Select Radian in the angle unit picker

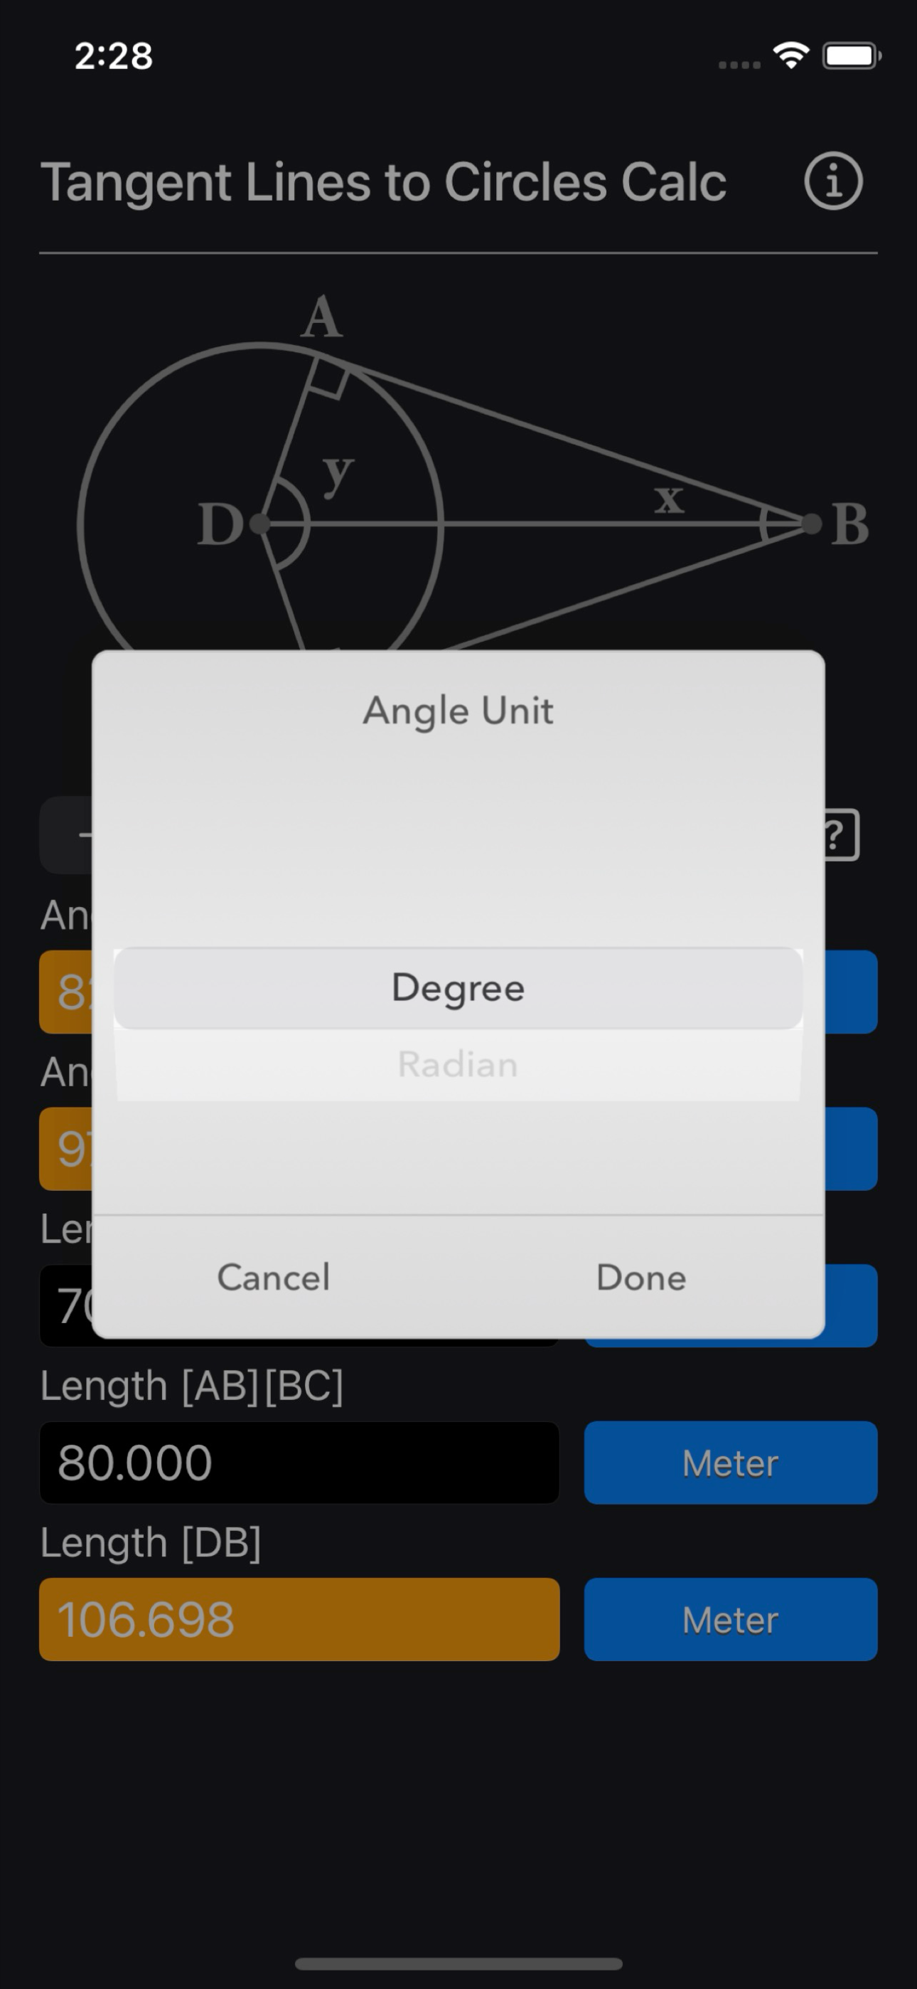click(458, 1064)
